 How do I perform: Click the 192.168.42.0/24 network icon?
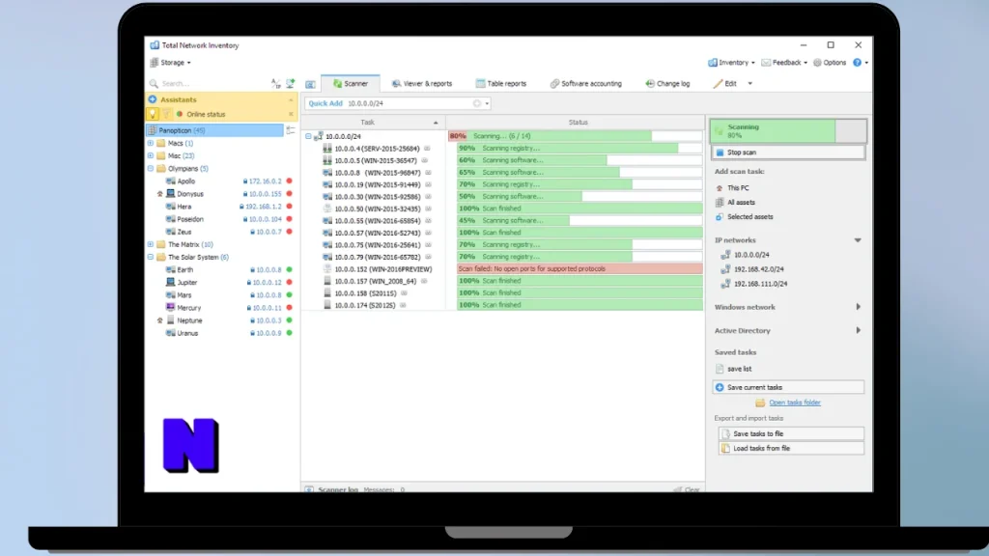point(726,269)
